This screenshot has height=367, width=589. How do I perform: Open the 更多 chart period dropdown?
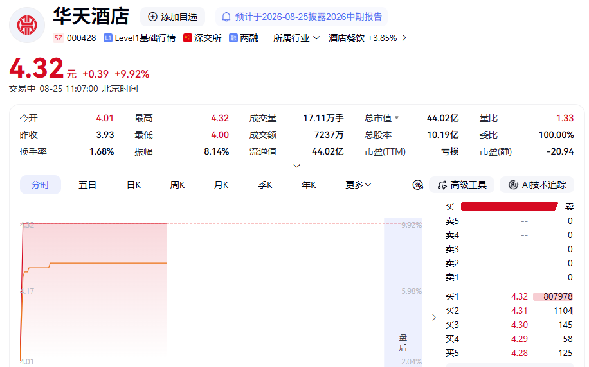(358, 185)
